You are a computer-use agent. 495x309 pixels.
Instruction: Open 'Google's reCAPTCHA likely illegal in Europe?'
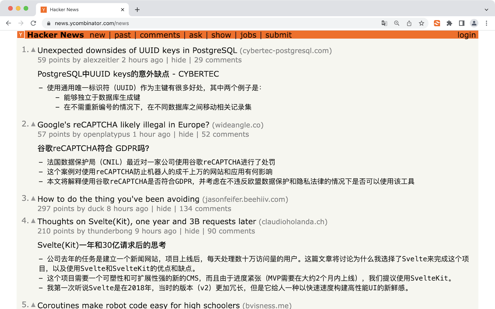pyautogui.click(x=123, y=125)
